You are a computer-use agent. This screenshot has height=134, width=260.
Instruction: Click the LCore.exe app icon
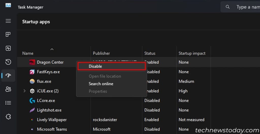pyautogui.click(x=32, y=101)
